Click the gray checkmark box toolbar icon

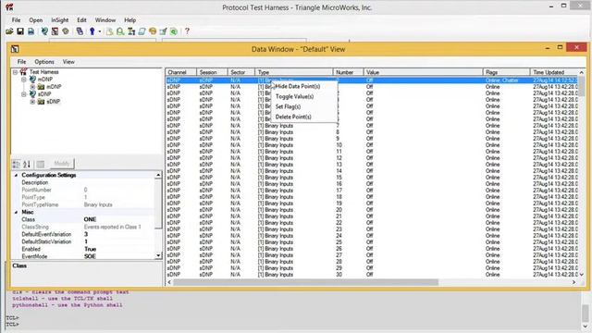(163, 31)
